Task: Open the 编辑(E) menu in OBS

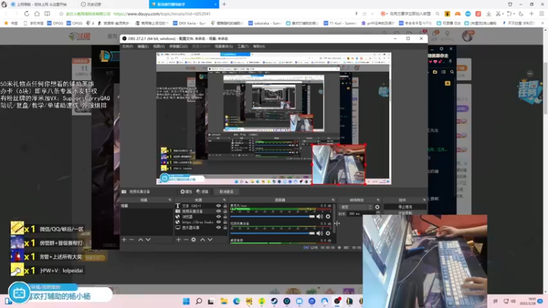Action: click(142, 47)
